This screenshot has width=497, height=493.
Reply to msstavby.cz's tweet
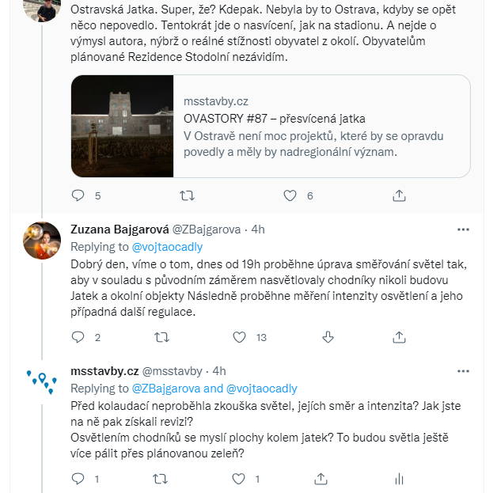tap(78, 479)
